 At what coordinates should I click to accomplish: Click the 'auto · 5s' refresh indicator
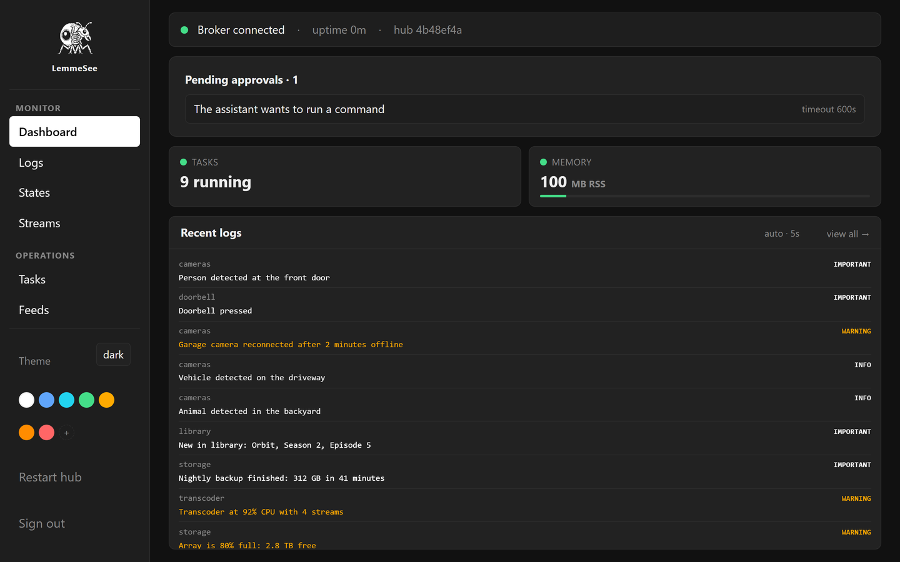tap(781, 234)
